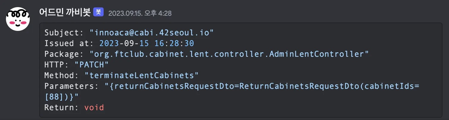Click the "HTTP:" label
449x120 pixels.
pyautogui.click(x=57, y=65)
